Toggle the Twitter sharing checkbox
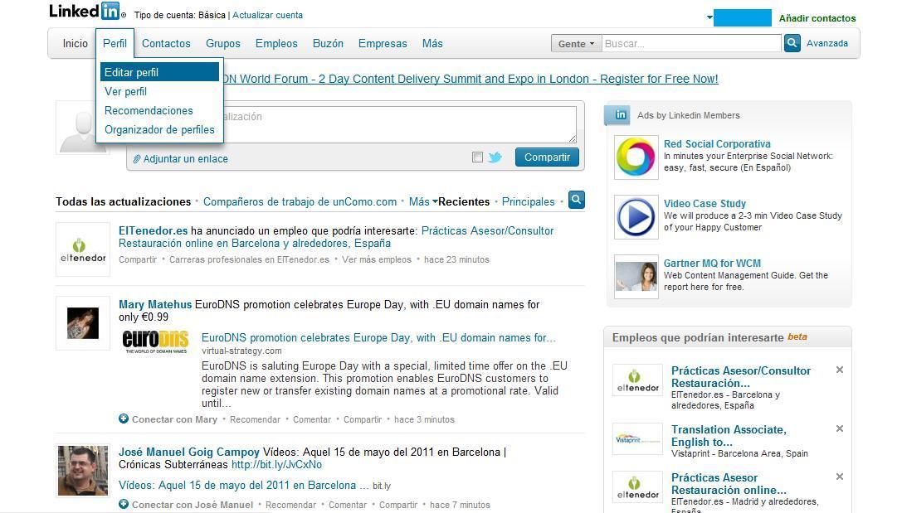 (x=477, y=157)
